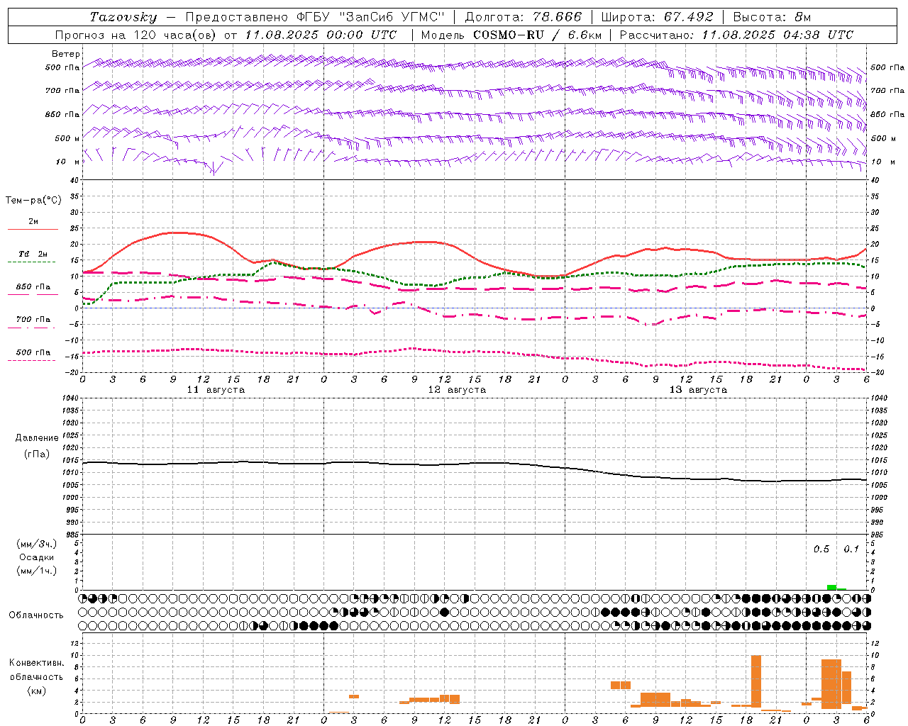Image resolution: width=908 pixels, height=726 pixels.
Task: Select the model label "COSMO-RU / 6.6км"
Action: [538, 35]
